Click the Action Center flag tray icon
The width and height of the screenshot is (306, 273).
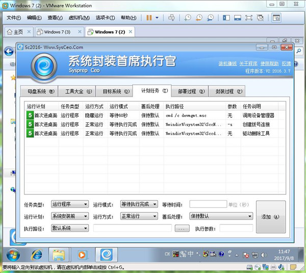(x=246, y=255)
